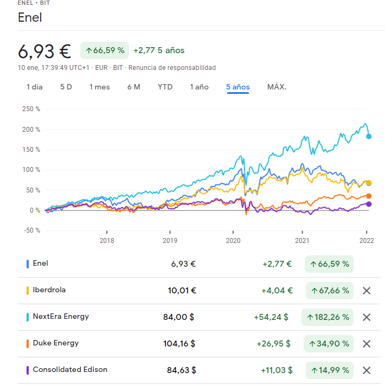Click the purple Consolidated Edison endpoint dot
The height and width of the screenshot is (385, 385).
click(x=369, y=204)
